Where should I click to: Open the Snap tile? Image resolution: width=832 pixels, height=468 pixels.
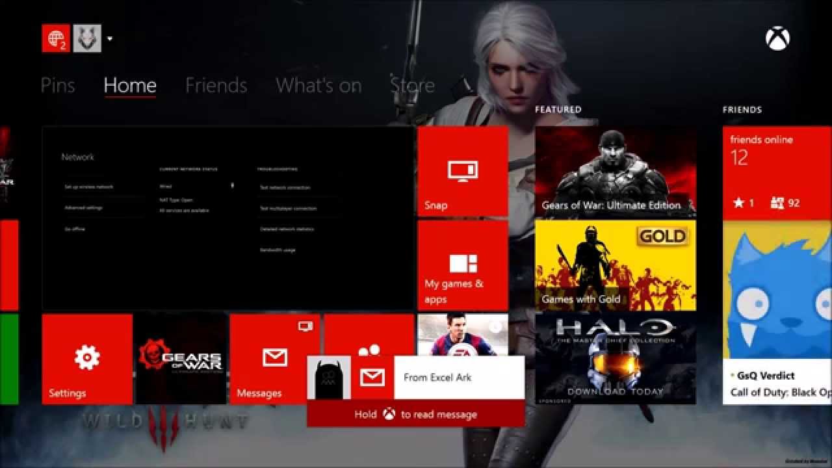[x=463, y=172]
